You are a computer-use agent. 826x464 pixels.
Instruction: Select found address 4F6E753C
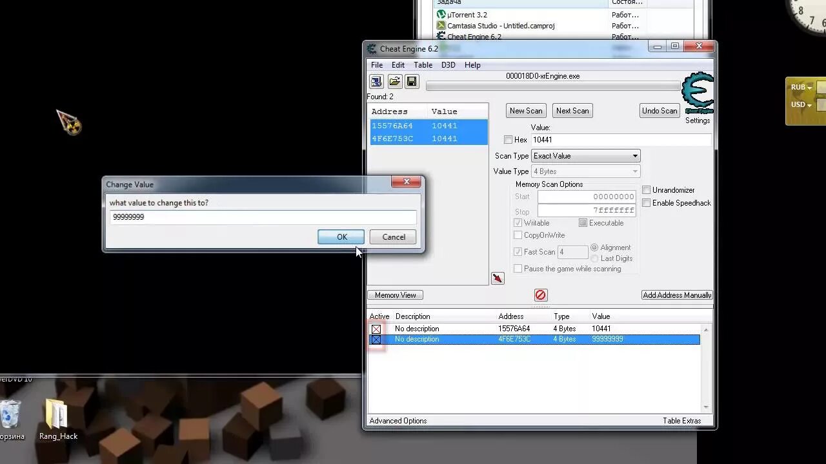[x=428, y=139]
